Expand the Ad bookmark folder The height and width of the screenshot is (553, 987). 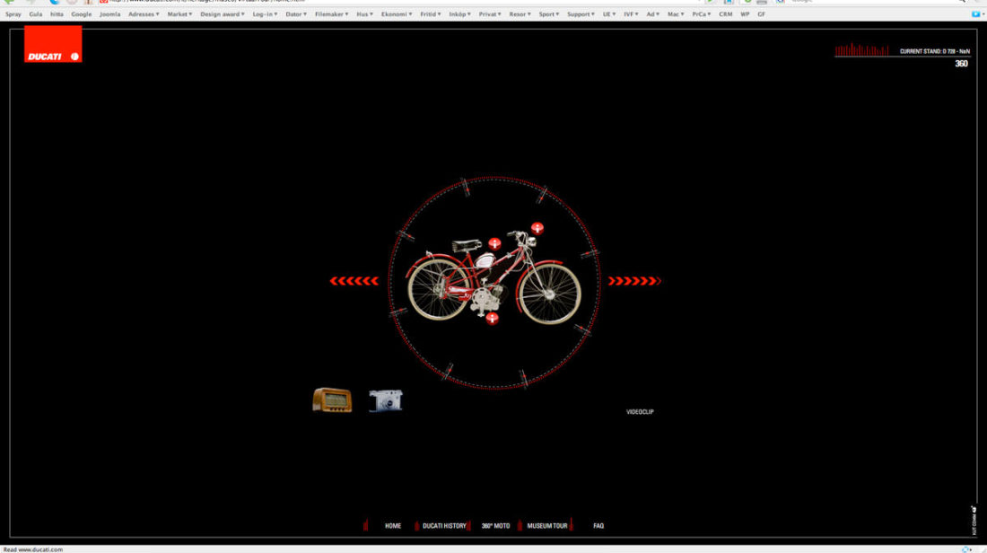point(652,13)
